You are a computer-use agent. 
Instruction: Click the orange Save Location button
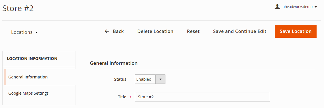click(295, 31)
